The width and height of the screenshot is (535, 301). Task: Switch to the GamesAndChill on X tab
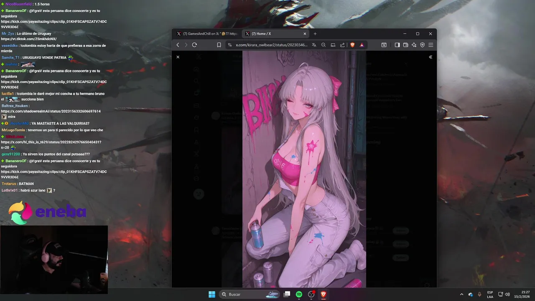[x=207, y=34]
